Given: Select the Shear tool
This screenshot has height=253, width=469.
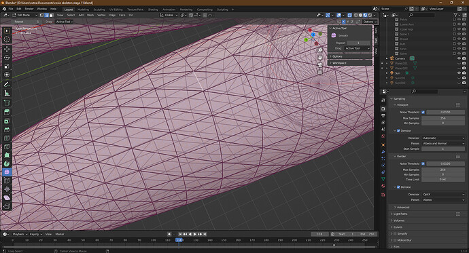Looking at the screenshot, I should click(x=7, y=198).
